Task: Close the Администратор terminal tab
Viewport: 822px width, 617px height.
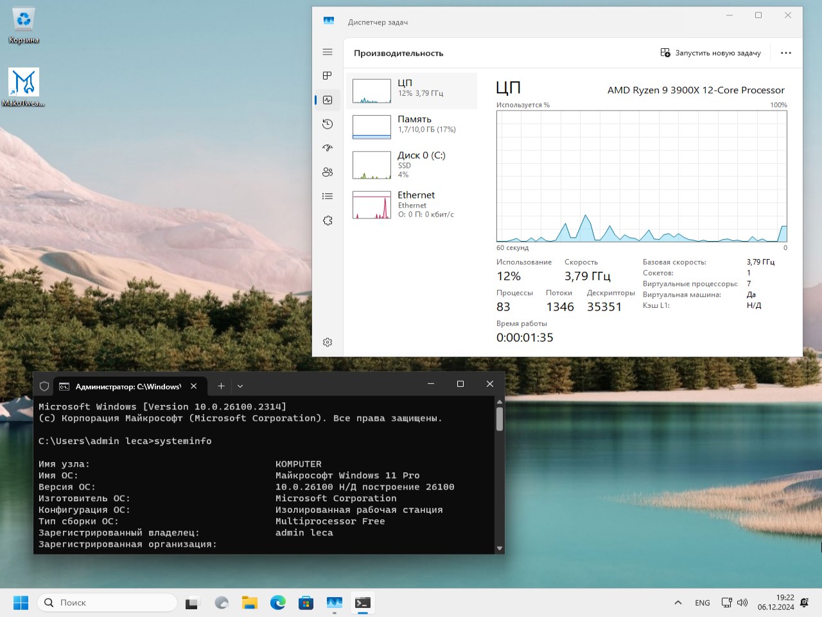Action: point(194,386)
